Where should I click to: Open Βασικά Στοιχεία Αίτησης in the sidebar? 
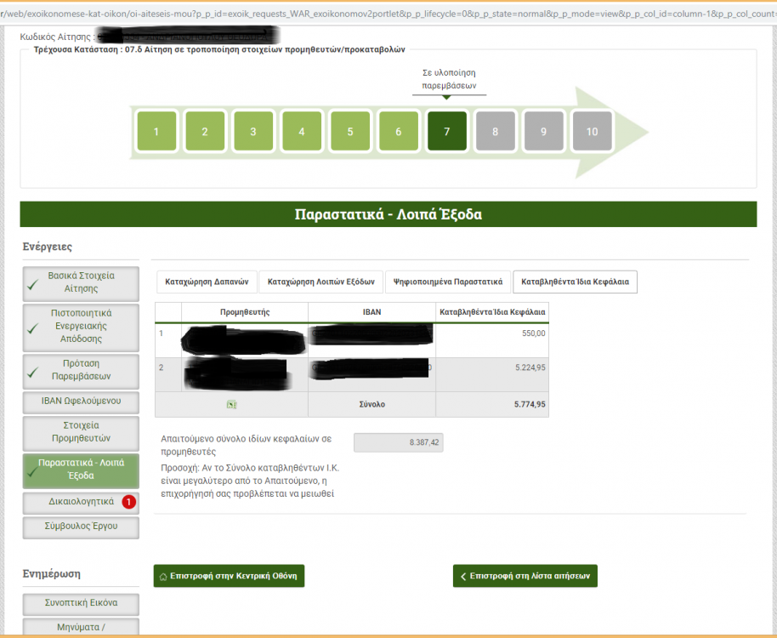(x=81, y=282)
